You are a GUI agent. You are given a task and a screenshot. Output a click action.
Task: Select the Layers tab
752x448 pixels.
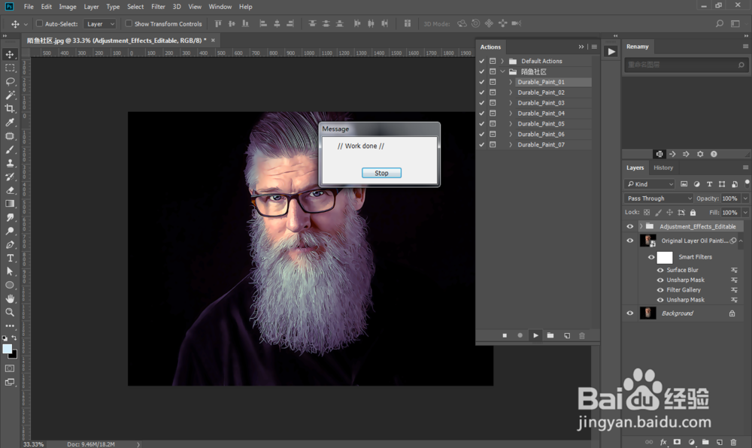(x=635, y=168)
